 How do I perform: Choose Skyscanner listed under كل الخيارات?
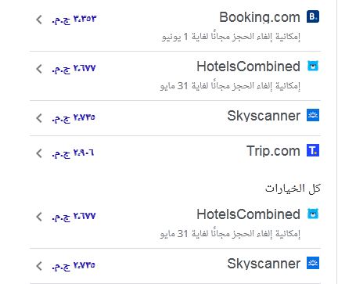pyautogui.click(x=264, y=264)
